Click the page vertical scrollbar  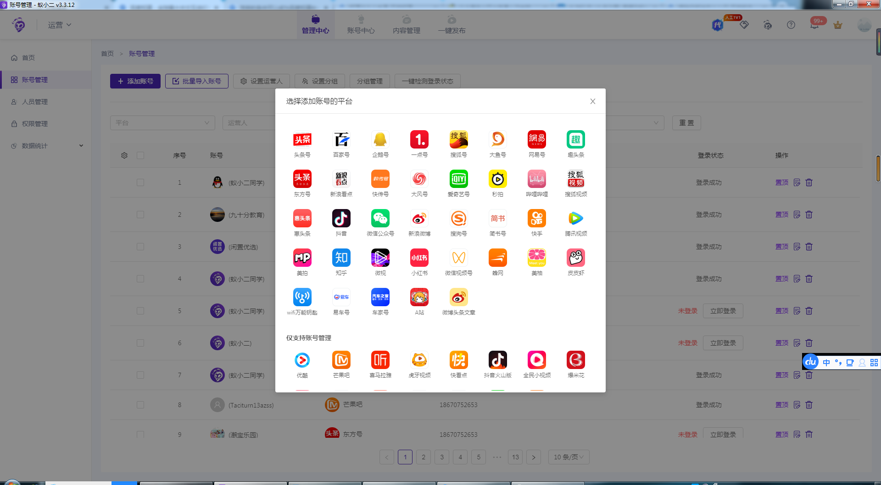(878, 169)
